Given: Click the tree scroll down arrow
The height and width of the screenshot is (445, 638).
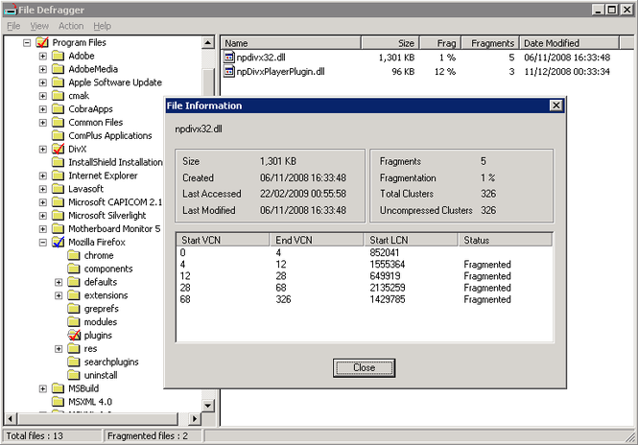Looking at the screenshot, I should tap(208, 405).
